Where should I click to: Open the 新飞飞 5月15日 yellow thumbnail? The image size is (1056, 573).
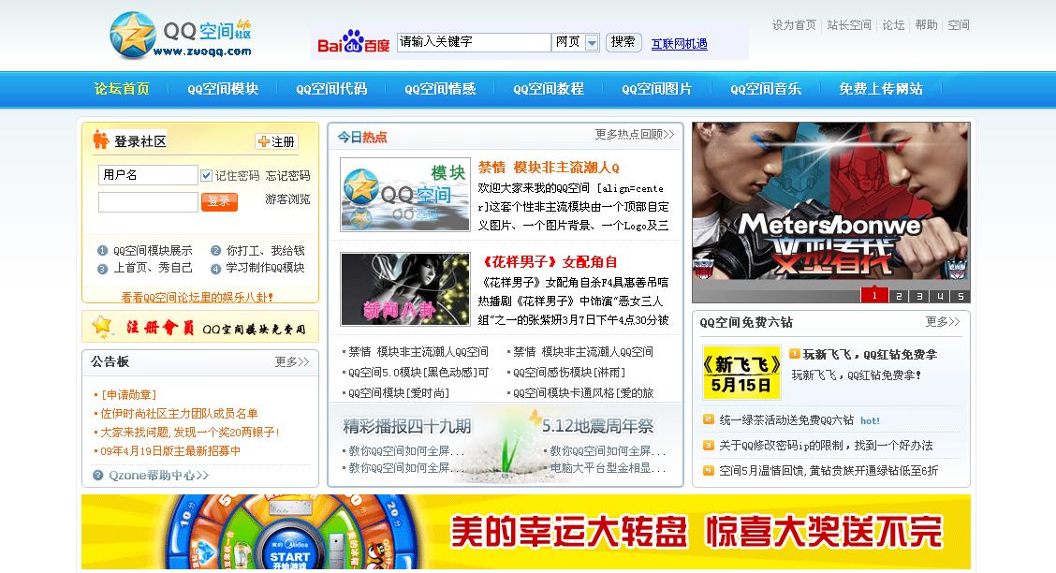pos(741,373)
